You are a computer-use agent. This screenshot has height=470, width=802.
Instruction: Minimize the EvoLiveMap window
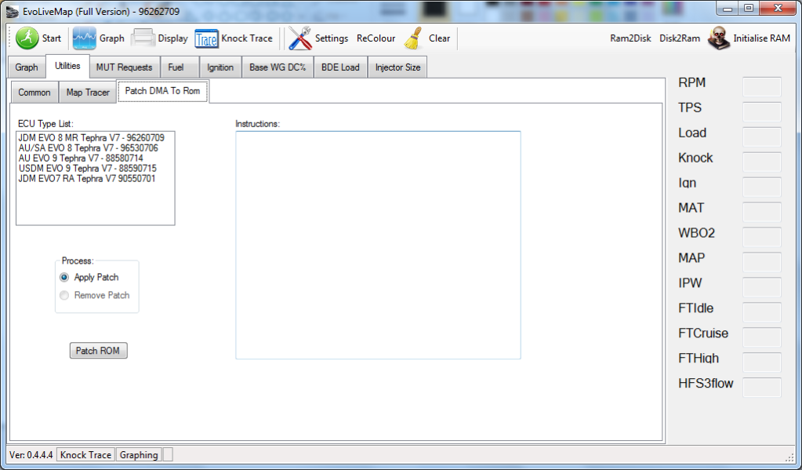click(x=728, y=8)
